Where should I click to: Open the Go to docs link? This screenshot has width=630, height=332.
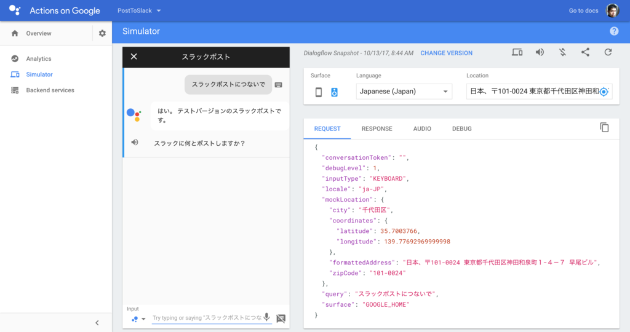pos(583,11)
